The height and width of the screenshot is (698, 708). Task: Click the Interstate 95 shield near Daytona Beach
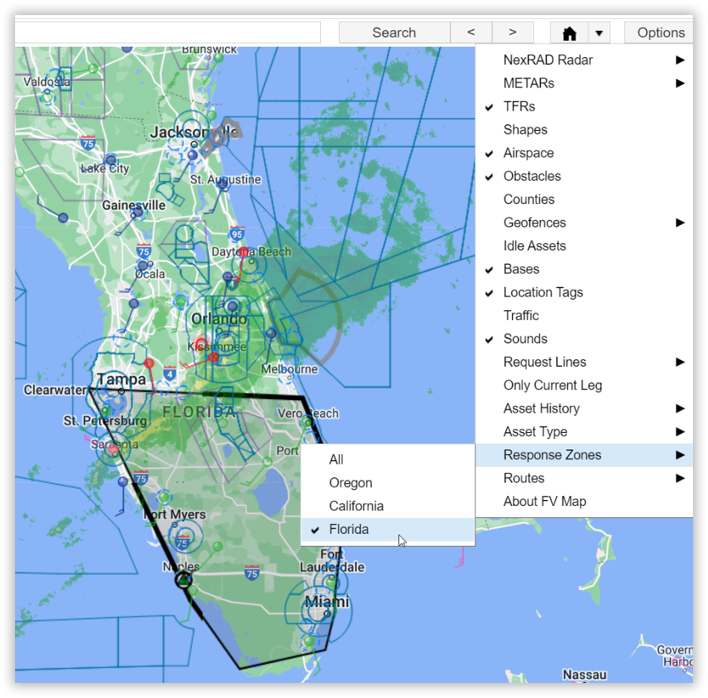(237, 233)
